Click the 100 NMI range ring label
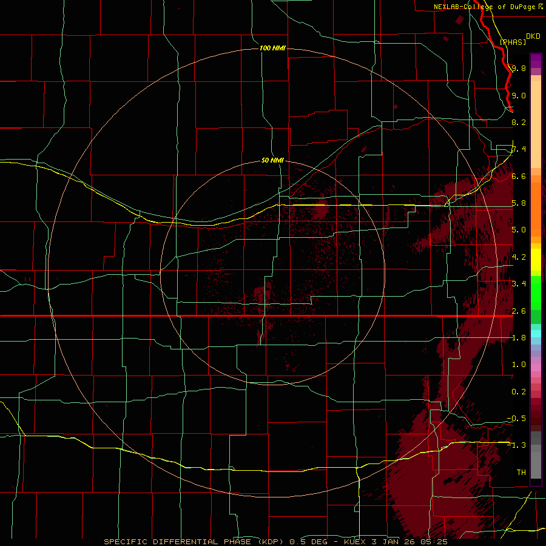 pyautogui.click(x=272, y=48)
